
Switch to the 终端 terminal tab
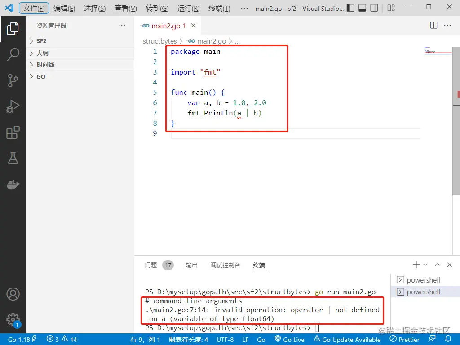tap(259, 265)
